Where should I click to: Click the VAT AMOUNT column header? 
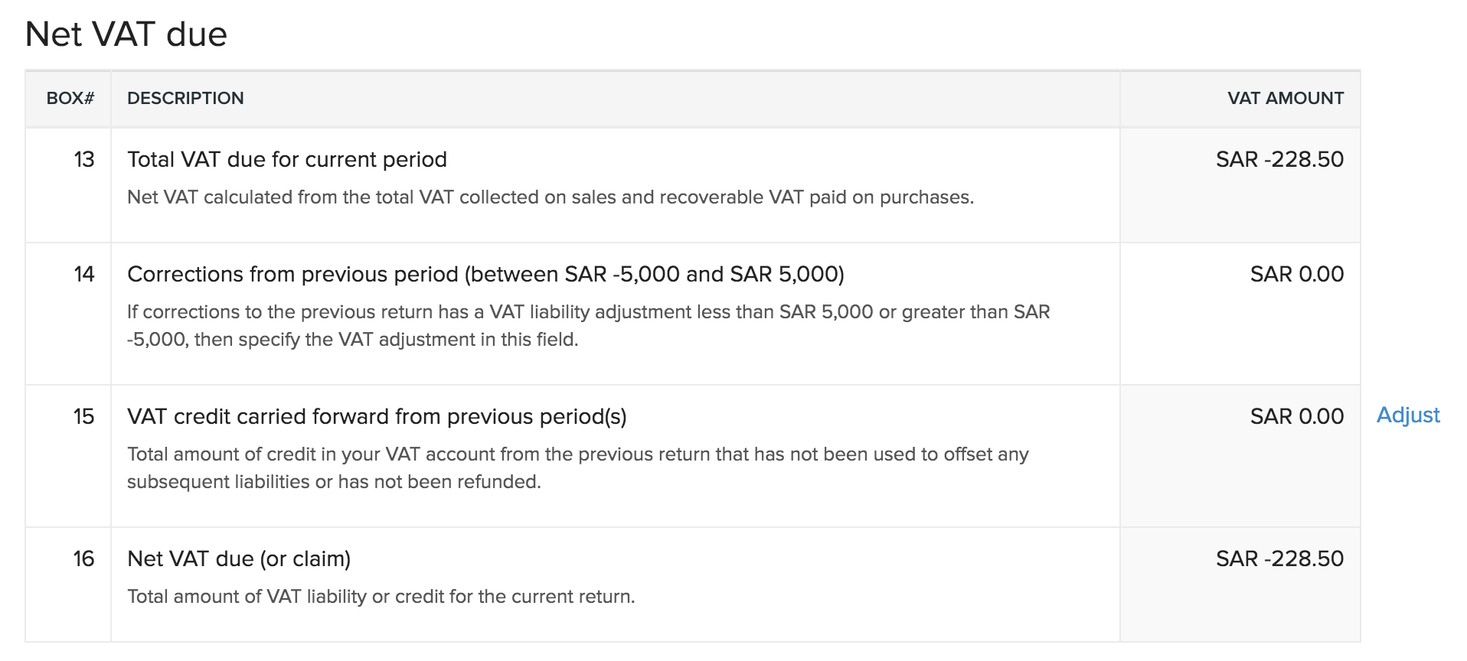1285,99
